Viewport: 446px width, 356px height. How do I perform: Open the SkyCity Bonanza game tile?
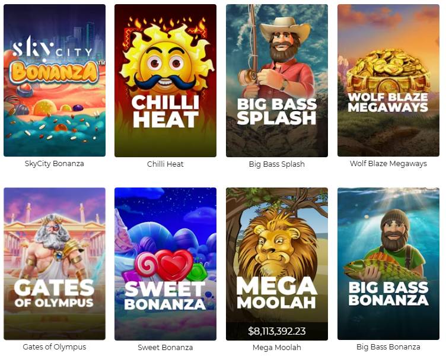point(55,80)
